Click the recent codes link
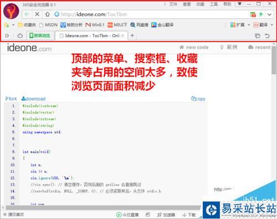Screen dimensions: 277x219 click(x=259, y=48)
